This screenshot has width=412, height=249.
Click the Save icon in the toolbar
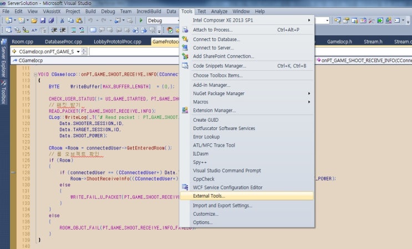point(43,20)
